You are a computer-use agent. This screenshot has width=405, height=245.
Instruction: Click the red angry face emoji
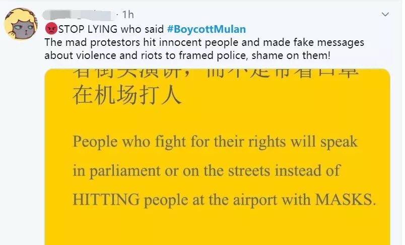click(x=51, y=29)
